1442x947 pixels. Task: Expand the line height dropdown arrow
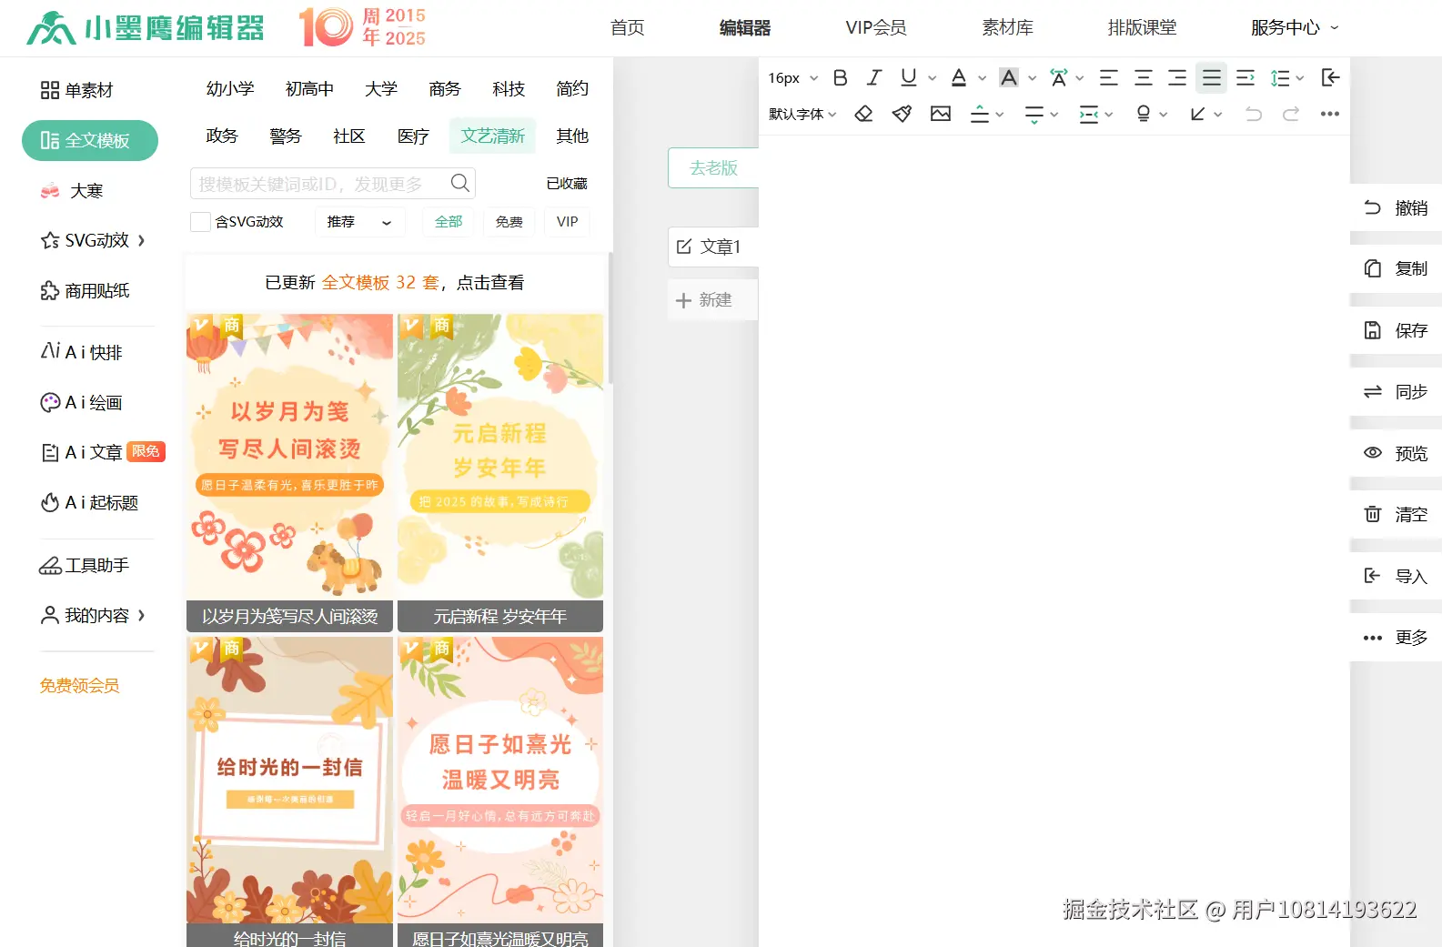point(1300,78)
